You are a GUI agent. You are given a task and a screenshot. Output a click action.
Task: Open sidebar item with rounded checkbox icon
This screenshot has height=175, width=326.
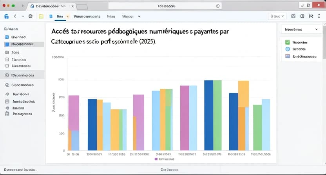coord(18,66)
